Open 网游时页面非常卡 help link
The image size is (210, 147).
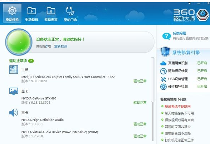pyautogui.click(x=177, y=127)
